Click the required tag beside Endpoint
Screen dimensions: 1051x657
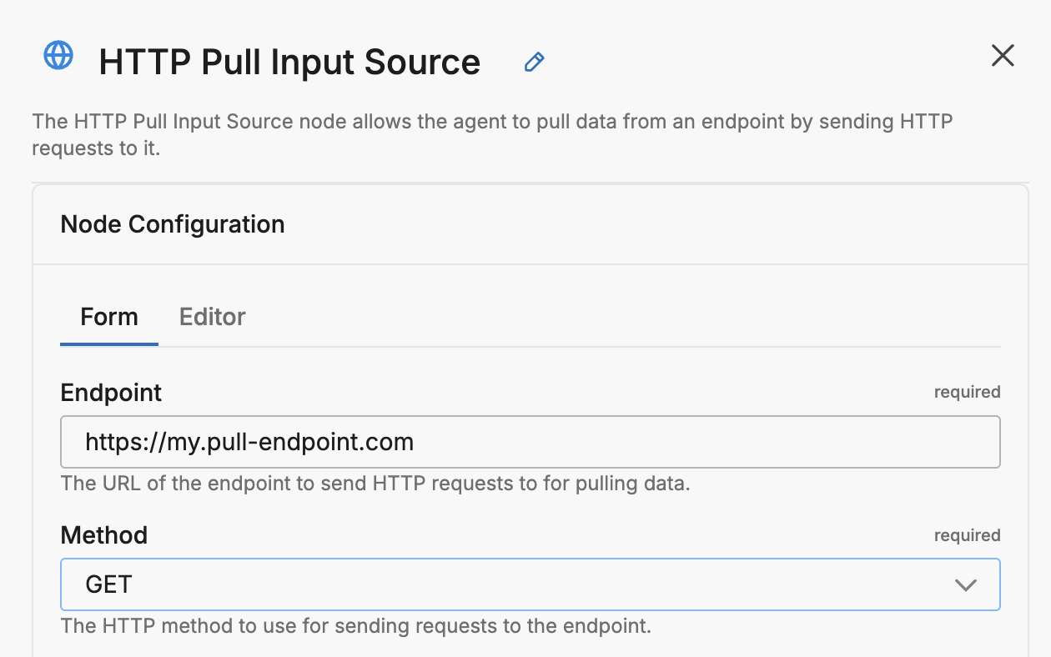pos(967,392)
